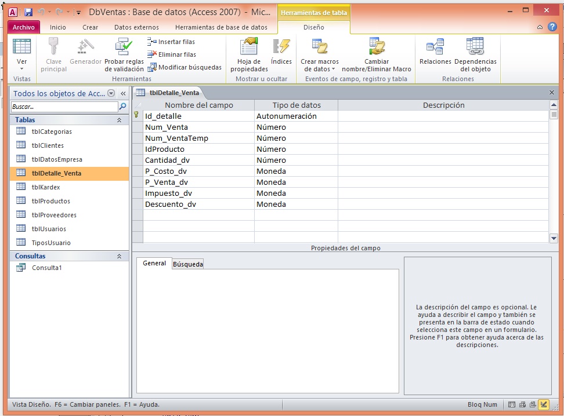Open the tblProductos table
This screenshot has width=564, height=416.
51,201
